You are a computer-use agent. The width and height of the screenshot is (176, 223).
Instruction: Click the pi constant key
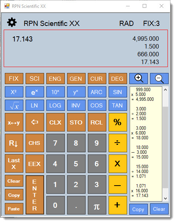(97, 205)
